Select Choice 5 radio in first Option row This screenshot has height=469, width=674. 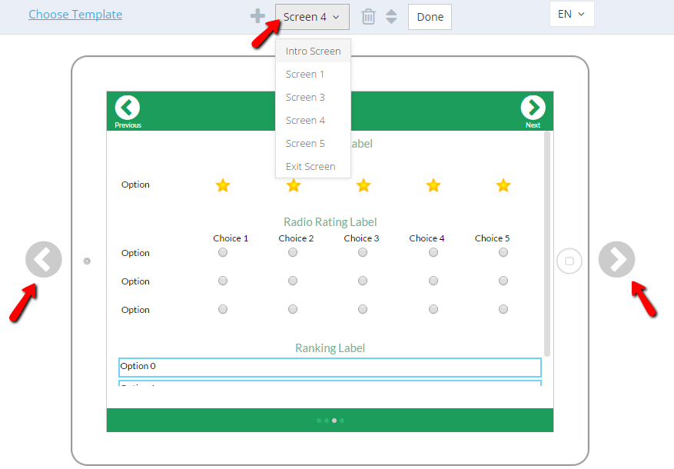click(x=503, y=252)
